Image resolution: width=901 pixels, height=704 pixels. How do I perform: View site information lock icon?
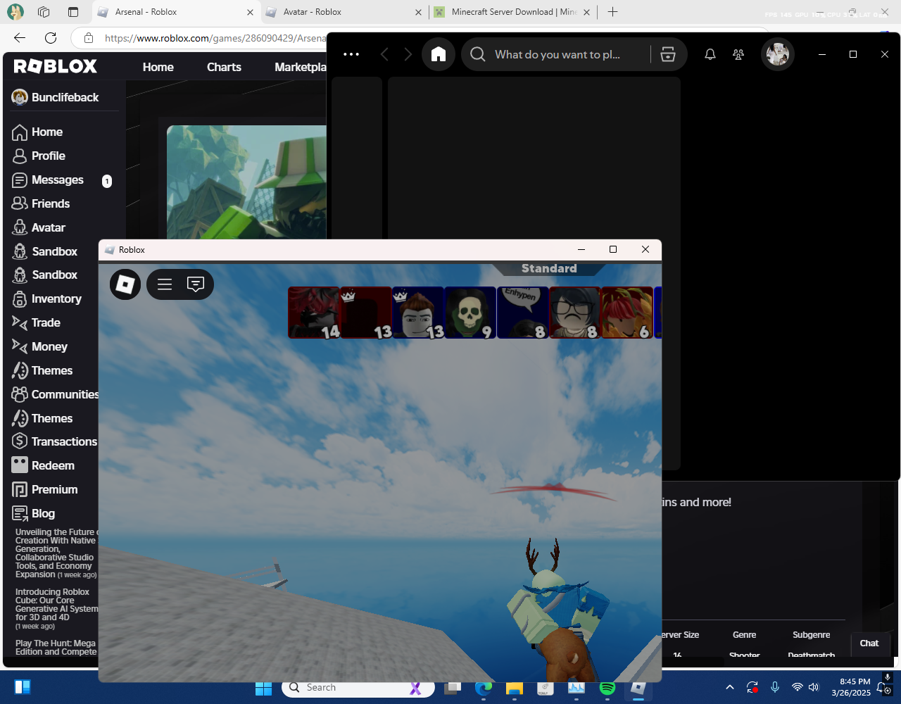coord(88,38)
